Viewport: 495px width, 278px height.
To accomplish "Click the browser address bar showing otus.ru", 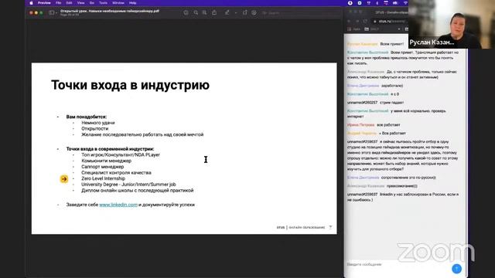I will click(x=390, y=21).
